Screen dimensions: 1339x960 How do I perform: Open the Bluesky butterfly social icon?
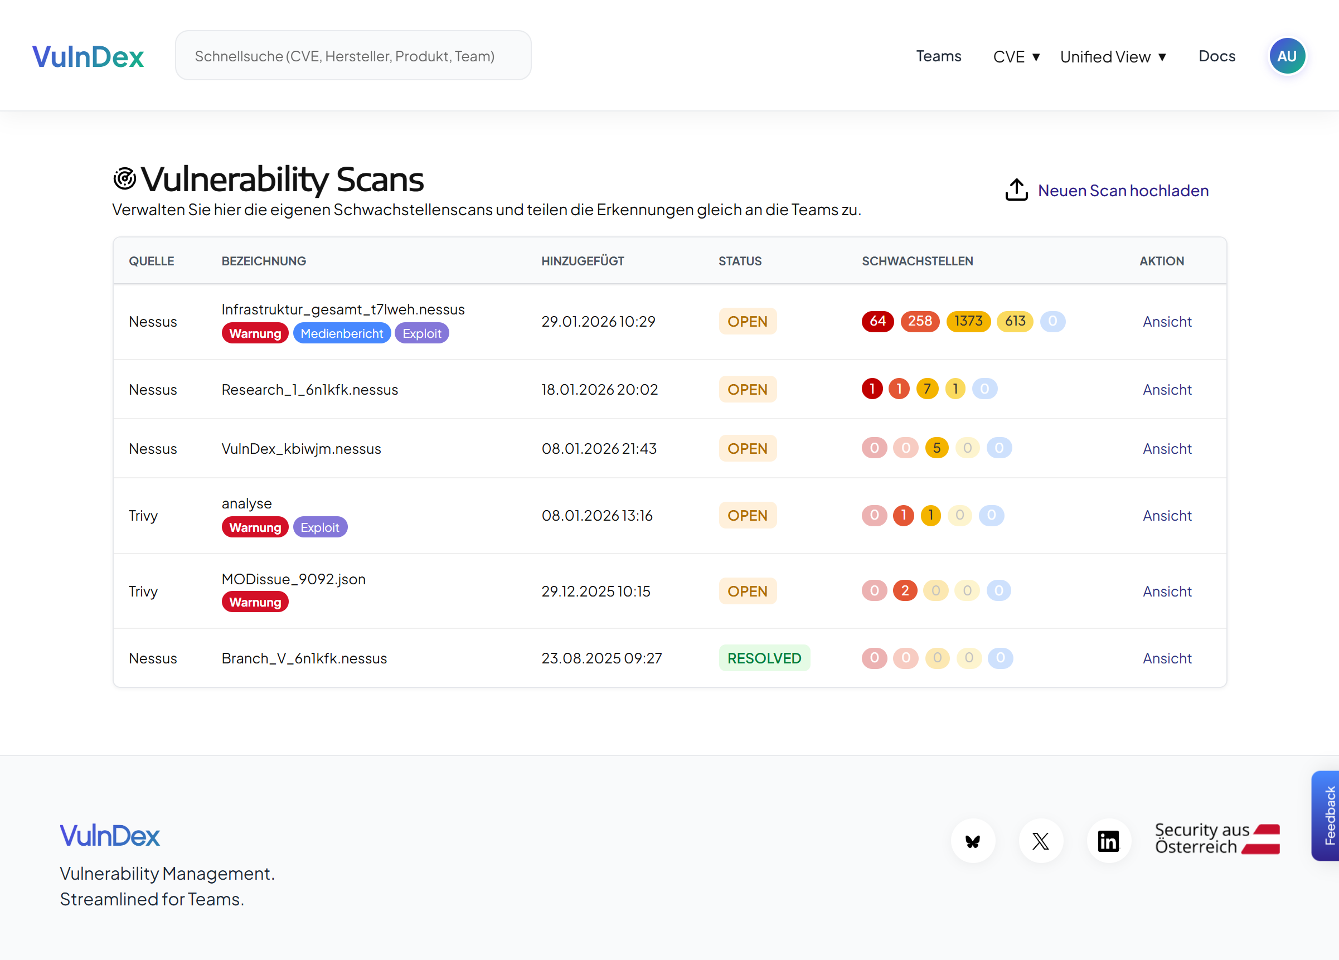pos(972,841)
